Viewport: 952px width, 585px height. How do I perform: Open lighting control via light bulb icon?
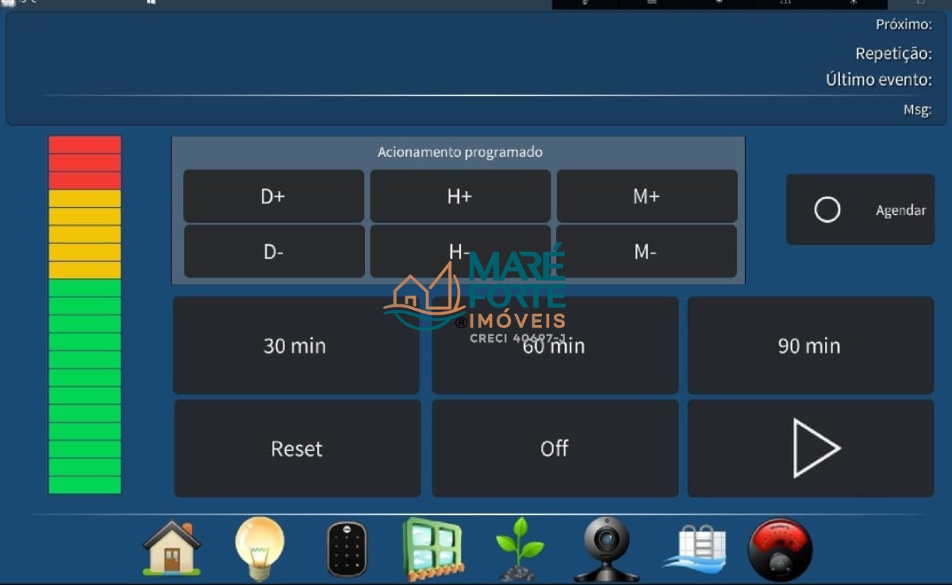[x=259, y=548]
